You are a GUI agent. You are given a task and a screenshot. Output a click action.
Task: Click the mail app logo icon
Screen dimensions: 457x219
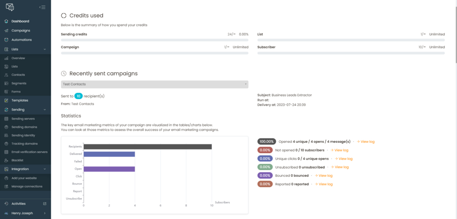(x=10, y=7)
